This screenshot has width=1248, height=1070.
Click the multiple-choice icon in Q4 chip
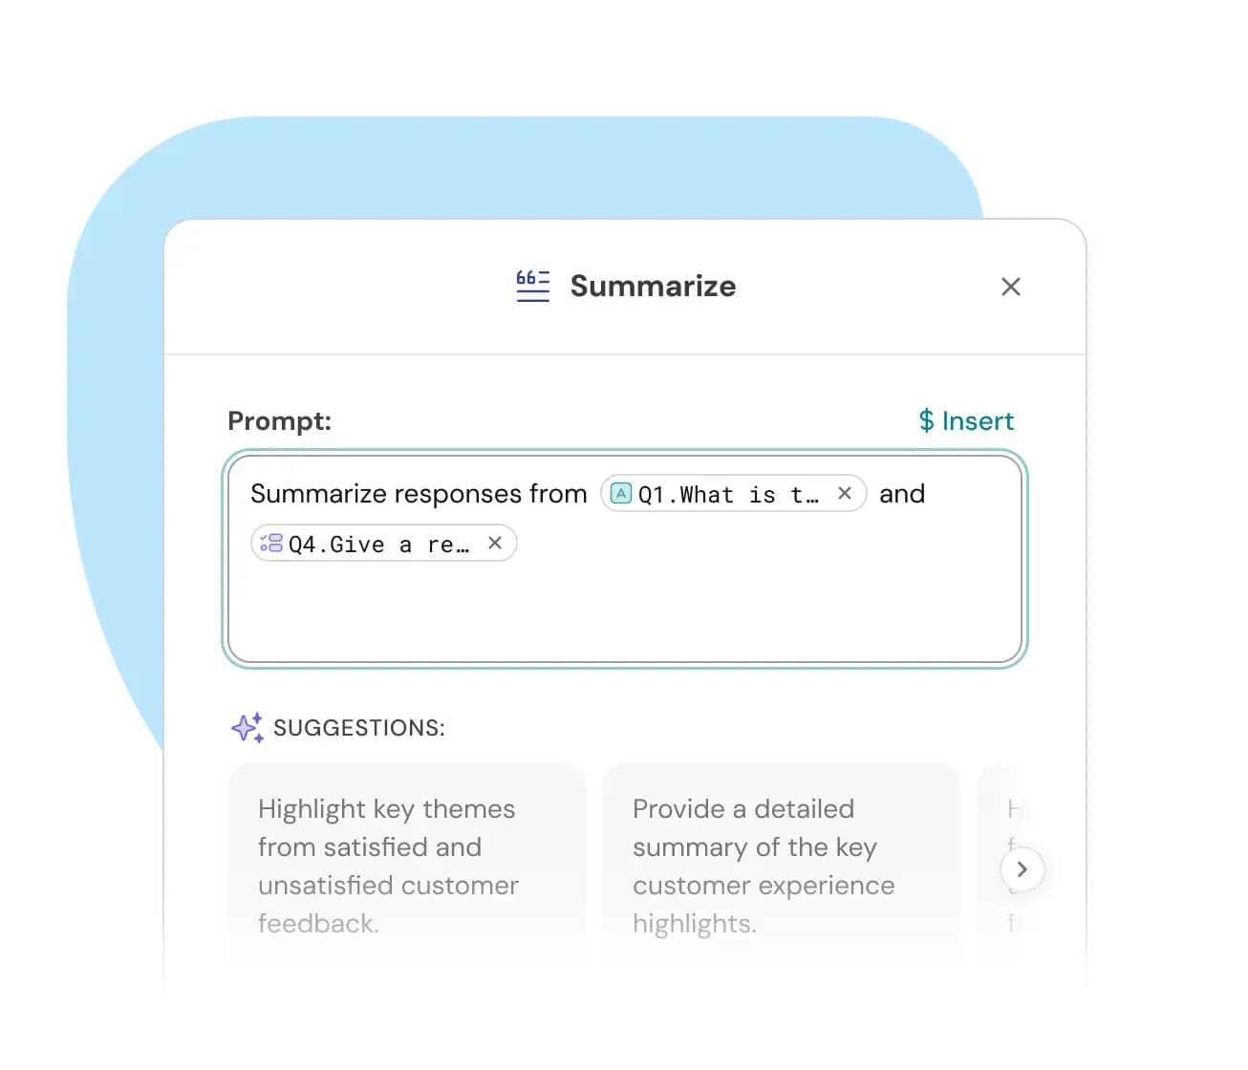[x=271, y=543]
